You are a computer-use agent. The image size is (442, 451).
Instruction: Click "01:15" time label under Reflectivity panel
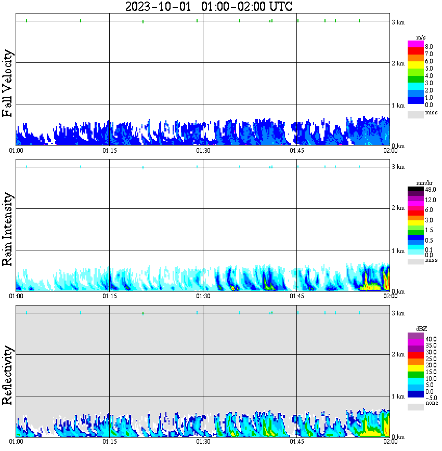(x=110, y=442)
